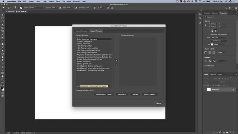Toggle pressure for size icon

[108, 8]
